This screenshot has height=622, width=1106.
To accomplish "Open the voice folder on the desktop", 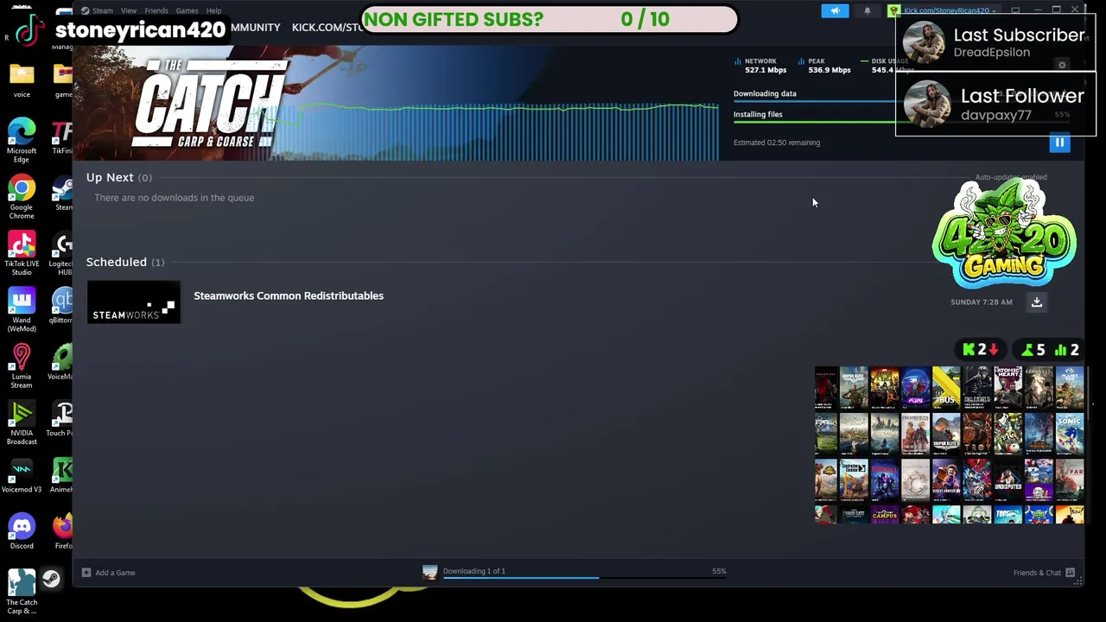I will (x=22, y=80).
